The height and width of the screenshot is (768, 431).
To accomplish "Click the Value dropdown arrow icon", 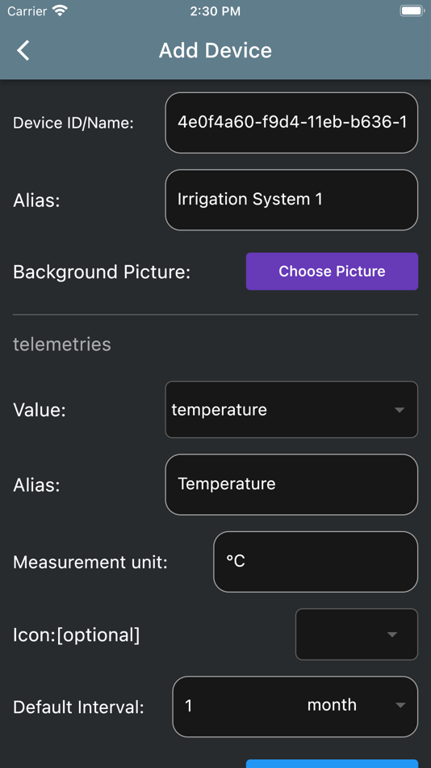I will (400, 410).
